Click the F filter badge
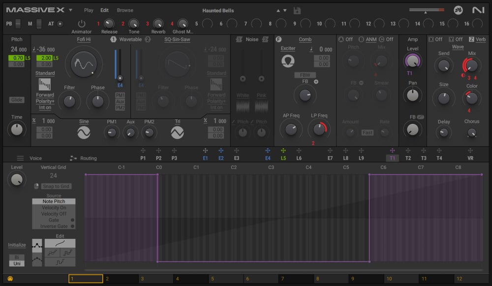Viewport: 492px width, 286px height. click(278, 39)
